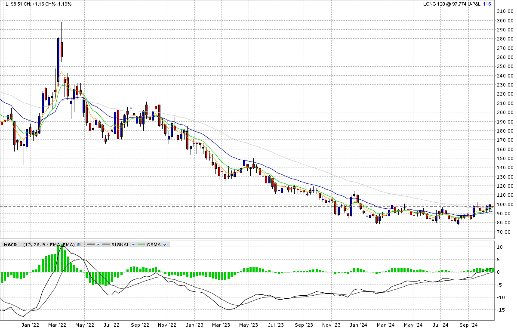The width and height of the screenshot is (517, 331).
Task: Click the U-P&L value 116
Action: tap(487, 4)
